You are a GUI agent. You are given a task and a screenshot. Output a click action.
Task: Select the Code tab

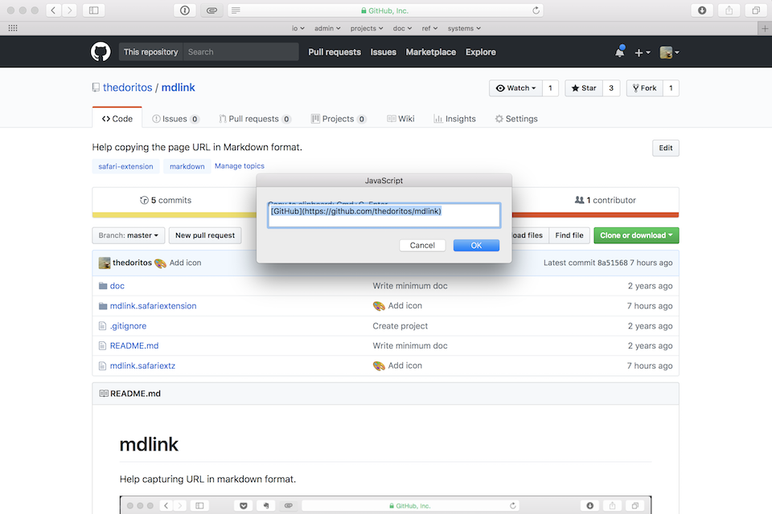pos(117,119)
